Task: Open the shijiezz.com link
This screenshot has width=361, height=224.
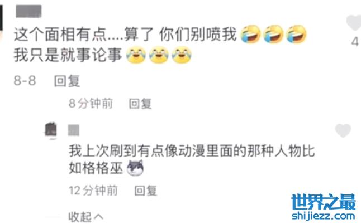Action: [324, 216]
